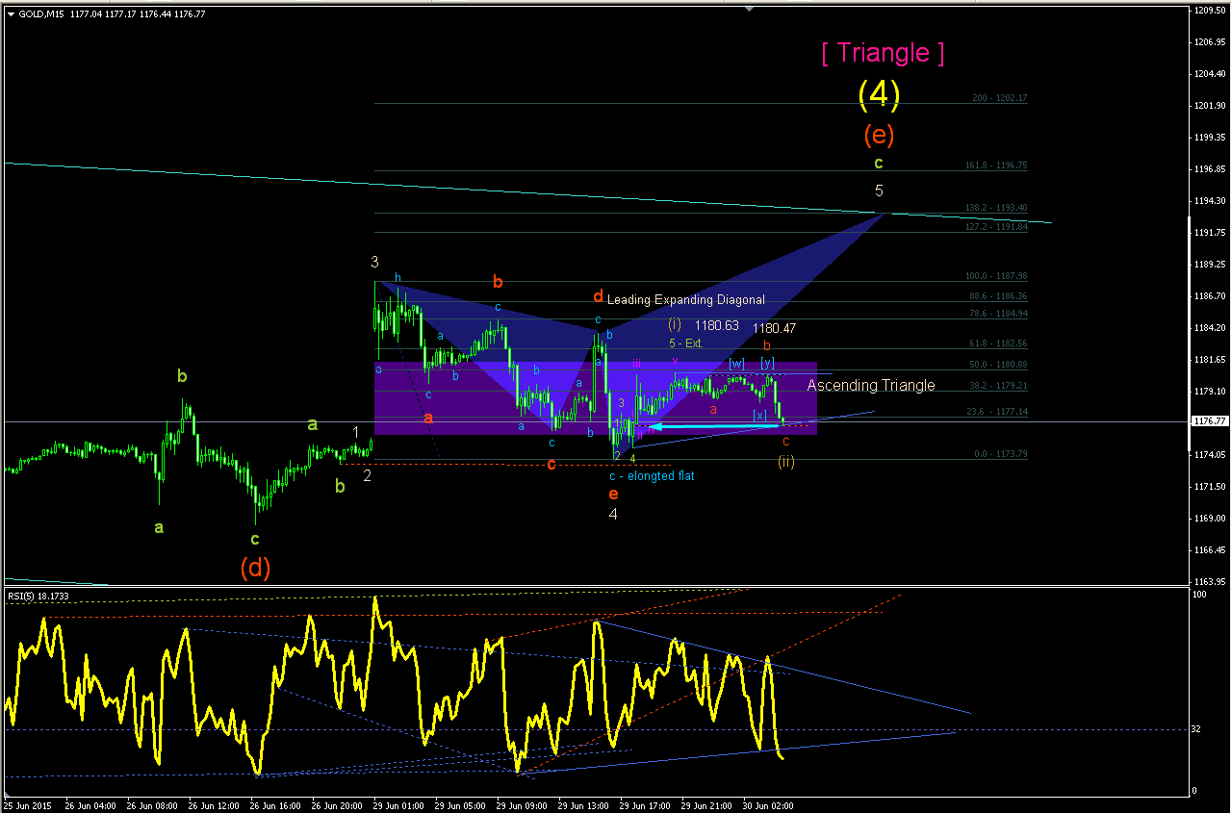The height and width of the screenshot is (813, 1231).
Task: Click the '30 Jun 02:00' time axis label
Action: [x=766, y=805]
